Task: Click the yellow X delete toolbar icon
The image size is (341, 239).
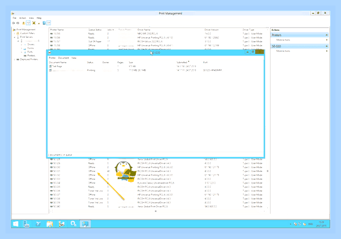Action: pos(34,23)
